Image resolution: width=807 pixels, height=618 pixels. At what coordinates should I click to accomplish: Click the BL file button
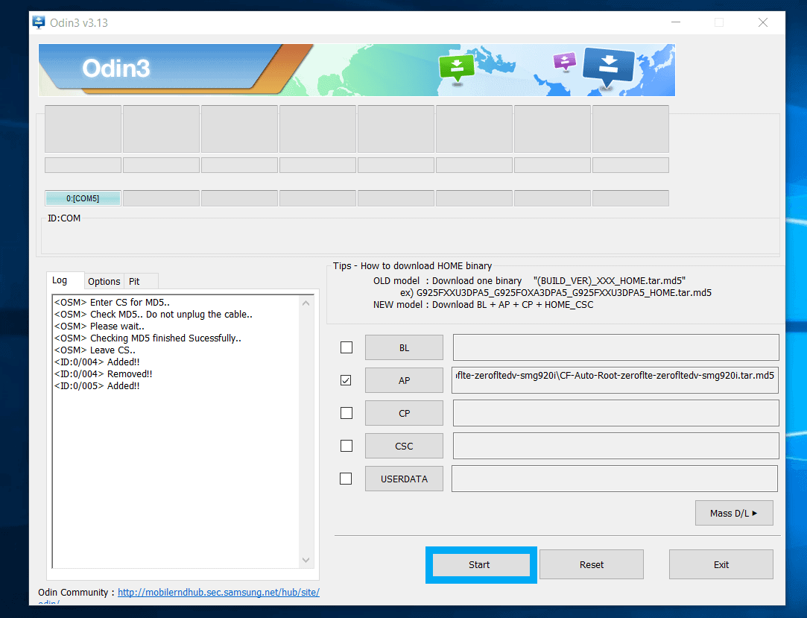(x=404, y=347)
